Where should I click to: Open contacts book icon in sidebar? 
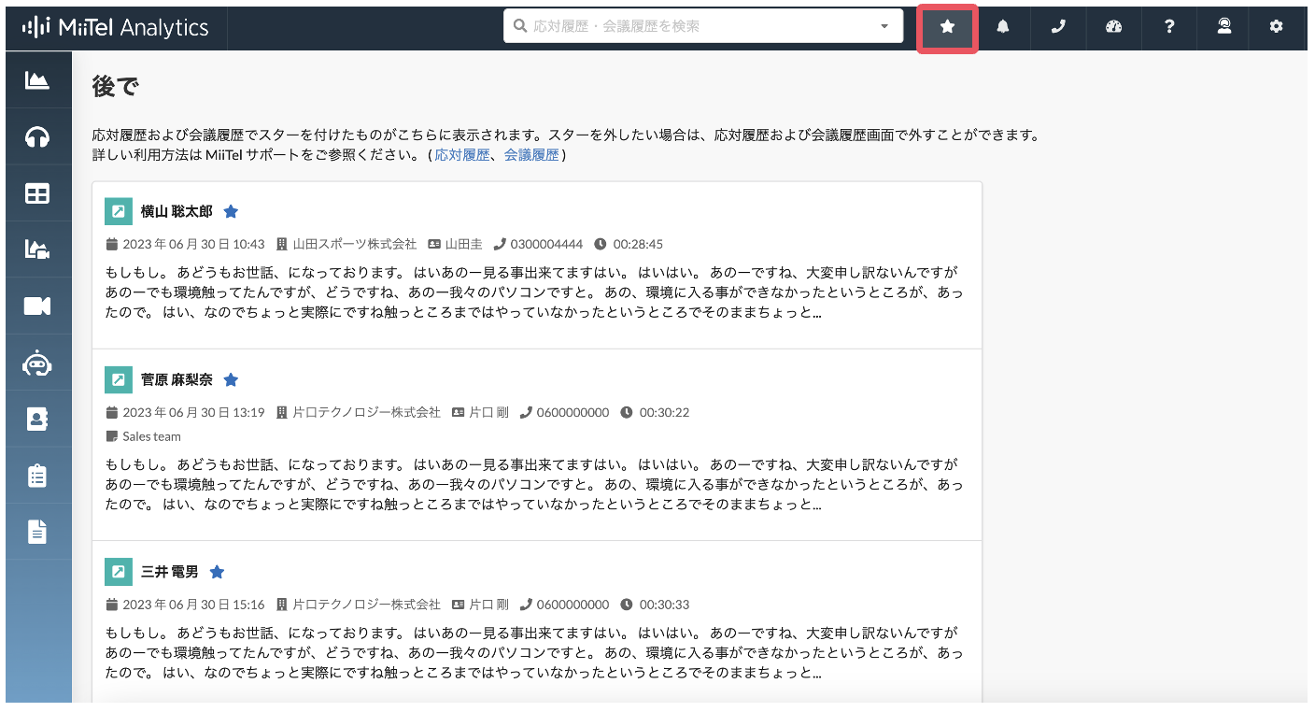click(37, 419)
